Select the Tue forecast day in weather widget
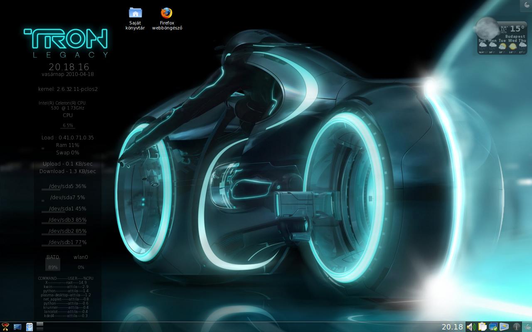The image size is (532, 332). [x=502, y=46]
